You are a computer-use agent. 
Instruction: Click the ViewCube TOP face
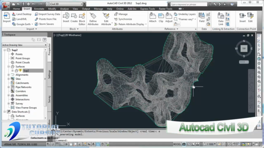coord(244,49)
